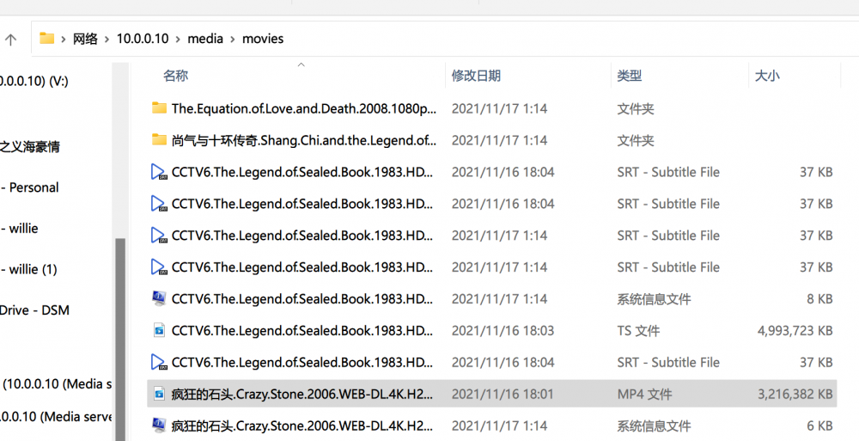859x441 pixels.
Task: Click the 6 KB size cell
Action: (x=819, y=426)
